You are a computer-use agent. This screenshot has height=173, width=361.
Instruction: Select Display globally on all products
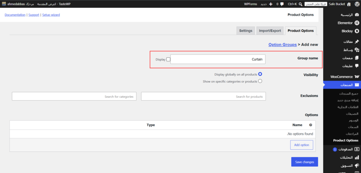click(260, 74)
